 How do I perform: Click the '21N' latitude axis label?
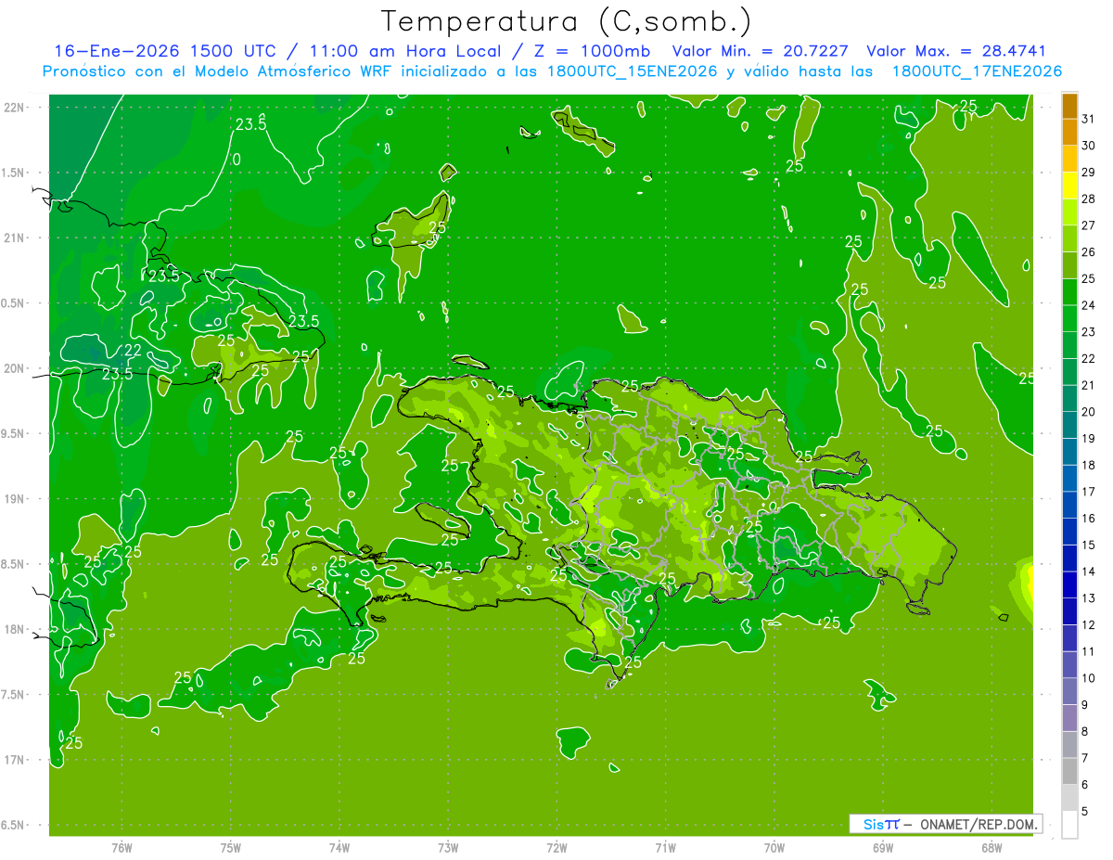(x=14, y=238)
